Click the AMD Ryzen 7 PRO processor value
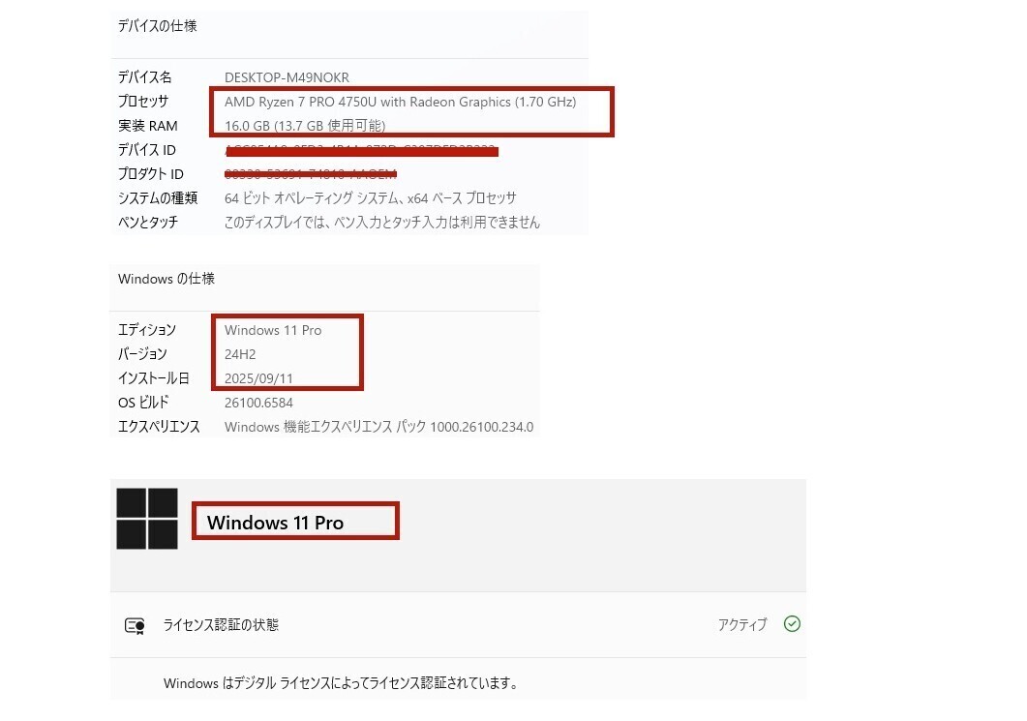1027x721 pixels. (400, 103)
